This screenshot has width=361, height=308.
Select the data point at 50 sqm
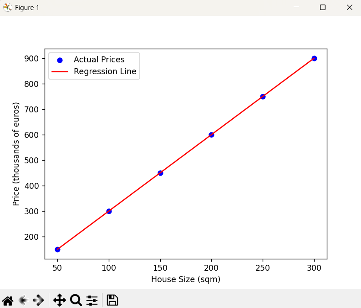[x=57, y=249]
